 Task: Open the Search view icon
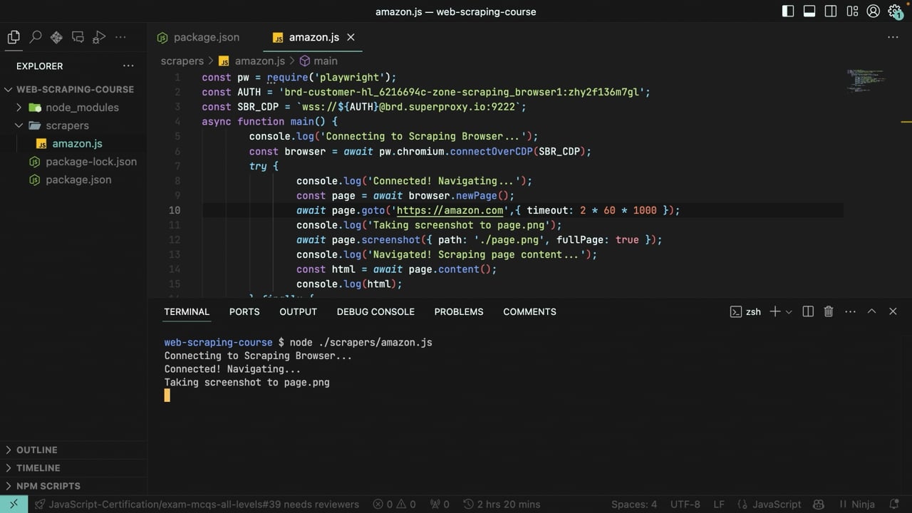(x=35, y=37)
